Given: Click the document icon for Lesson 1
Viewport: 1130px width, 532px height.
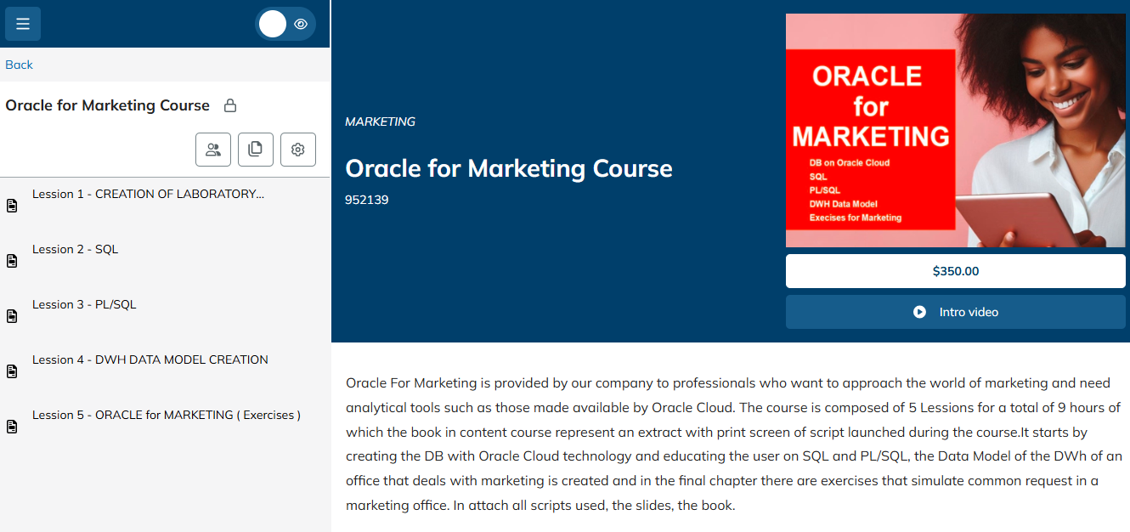Looking at the screenshot, I should [x=12, y=206].
